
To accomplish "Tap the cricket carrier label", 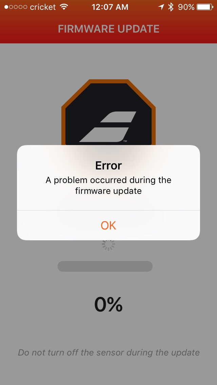I will click(43, 7).
